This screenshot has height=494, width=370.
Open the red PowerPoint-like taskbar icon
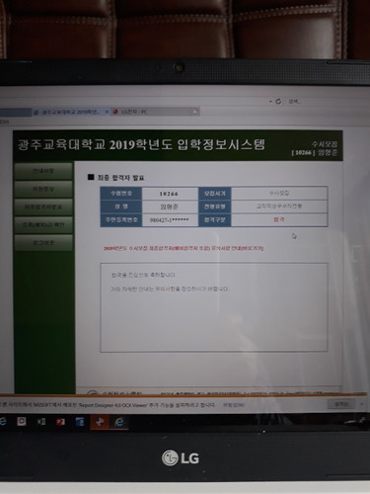pyautogui.click(x=60, y=422)
